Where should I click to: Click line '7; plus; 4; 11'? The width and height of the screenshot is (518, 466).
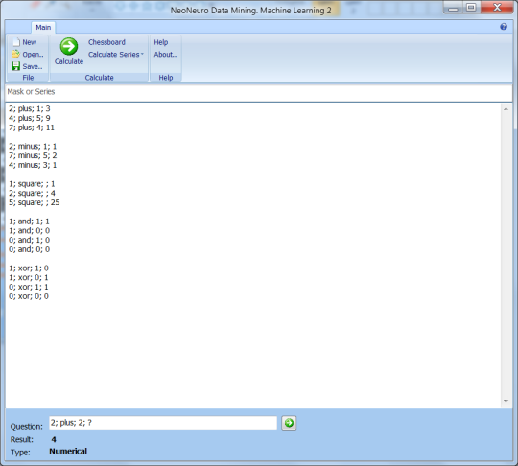coord(32,128)
